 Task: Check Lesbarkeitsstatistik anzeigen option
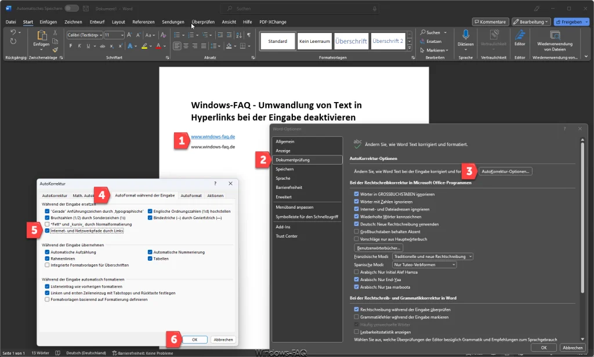[x=356, y=331]
